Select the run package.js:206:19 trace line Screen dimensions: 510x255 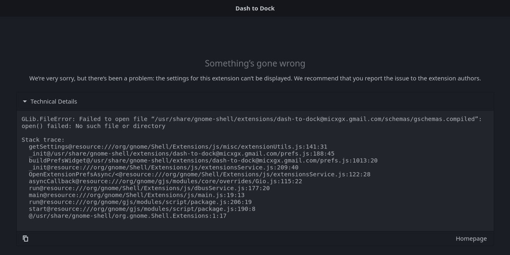click(140, 202)
